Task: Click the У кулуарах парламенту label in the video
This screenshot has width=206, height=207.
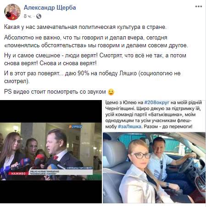Action: pos(79,168)
